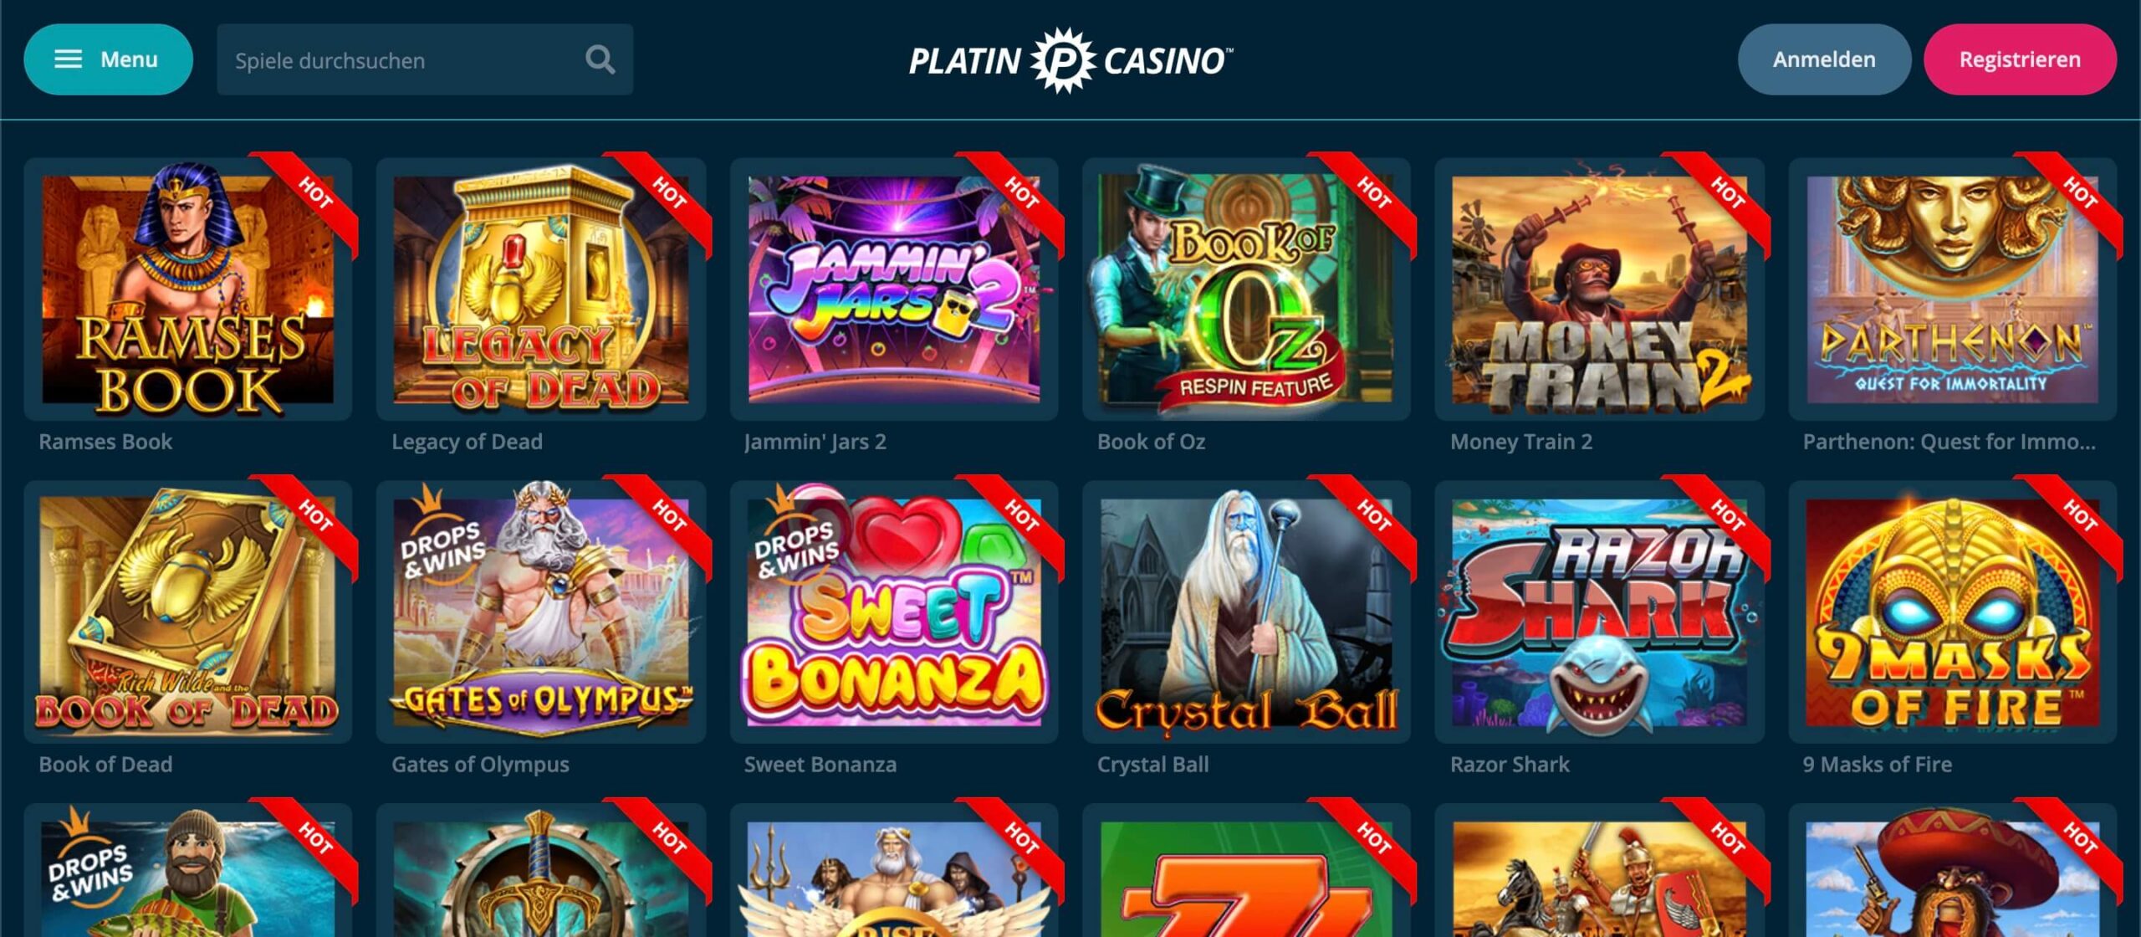2141x937 pixels.
Task: Open the Gates of Olympus game
Action: pyautogui.click(x=541, y=612)
